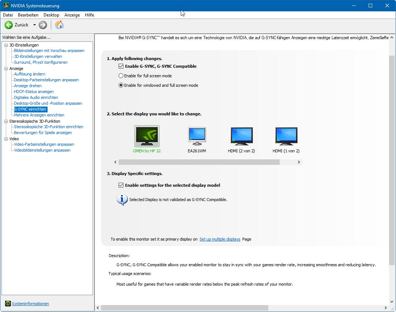
Task: Click main panel horizontal scrollbar right arrow
Action: 386,308
